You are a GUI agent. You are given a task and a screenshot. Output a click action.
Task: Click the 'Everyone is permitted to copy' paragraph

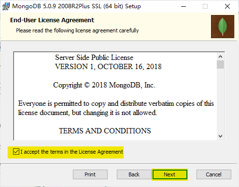click(116, 108)
